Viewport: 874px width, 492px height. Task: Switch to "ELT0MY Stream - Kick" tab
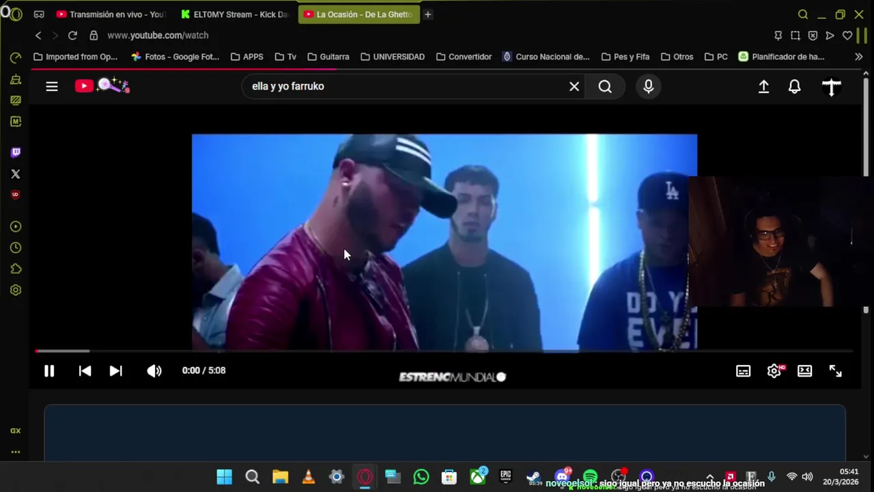coord(234,14)
